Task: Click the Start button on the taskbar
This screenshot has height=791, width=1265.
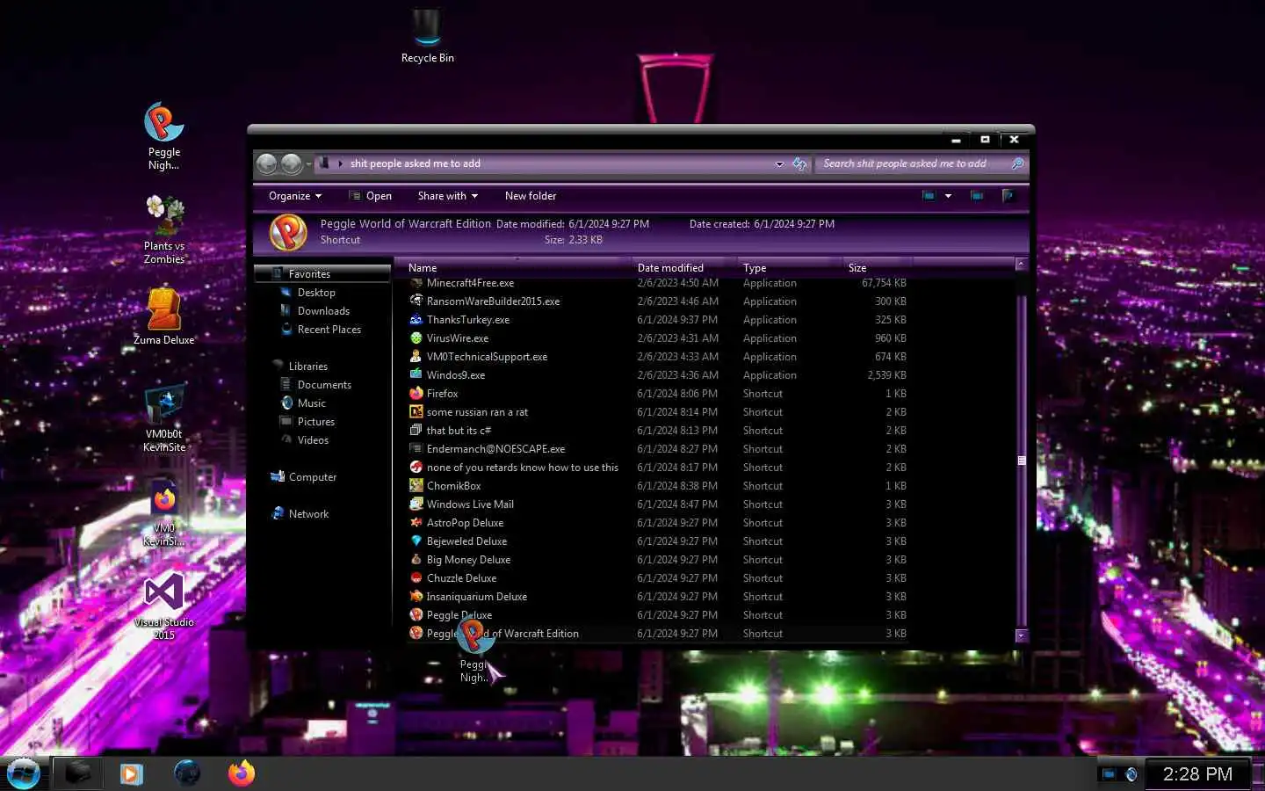Action: pyautogui.click(x=24, y=773)
